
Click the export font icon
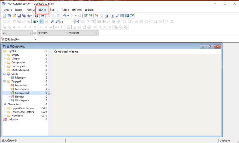[x=29, y=16]
